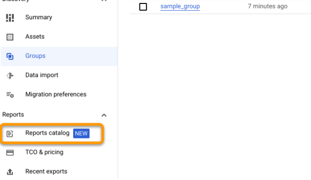Click the Reports section heading

[x=13, y=114]
